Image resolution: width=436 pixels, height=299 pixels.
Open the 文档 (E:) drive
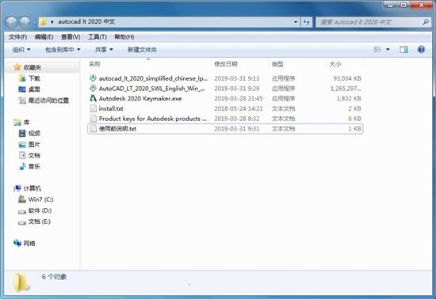tap(34, 221)
